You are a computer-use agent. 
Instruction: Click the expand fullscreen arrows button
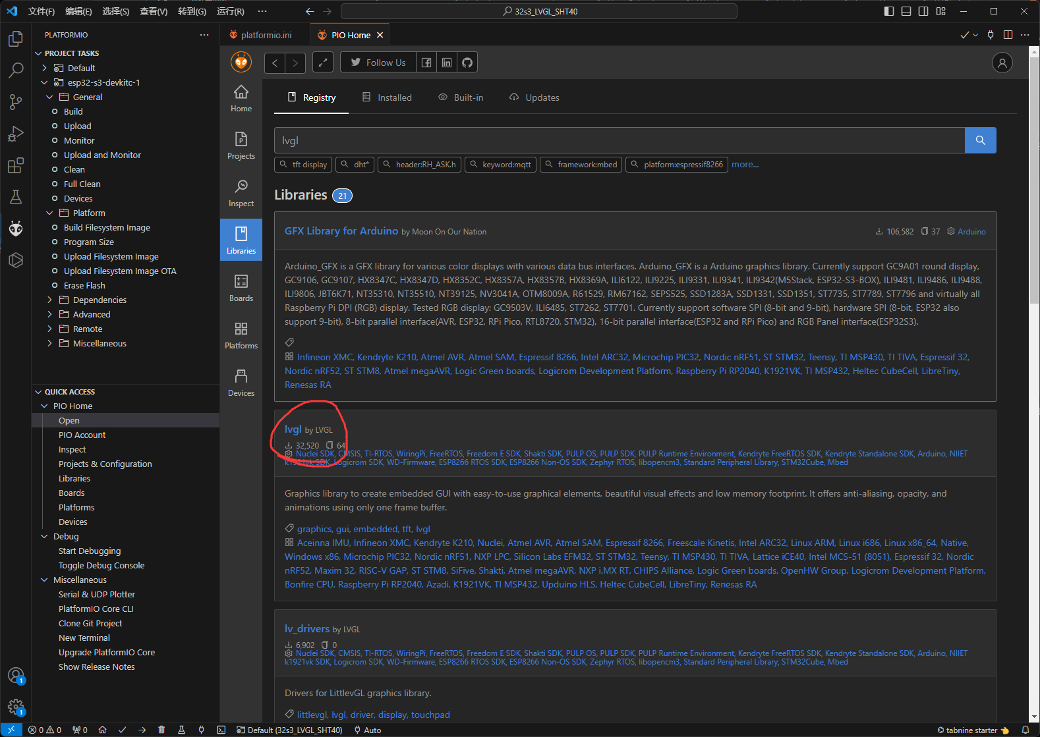(x=322, y=63)
